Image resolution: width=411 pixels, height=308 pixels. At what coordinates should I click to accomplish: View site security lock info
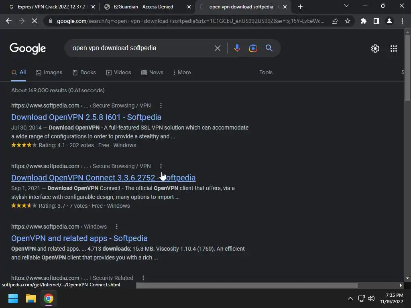click(x=51, y=21)
